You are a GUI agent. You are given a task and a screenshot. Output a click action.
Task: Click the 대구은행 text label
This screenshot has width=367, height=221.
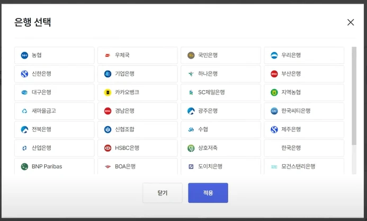(x=41, y=92)
